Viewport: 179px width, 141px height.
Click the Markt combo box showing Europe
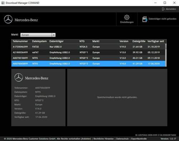point(38,35)
